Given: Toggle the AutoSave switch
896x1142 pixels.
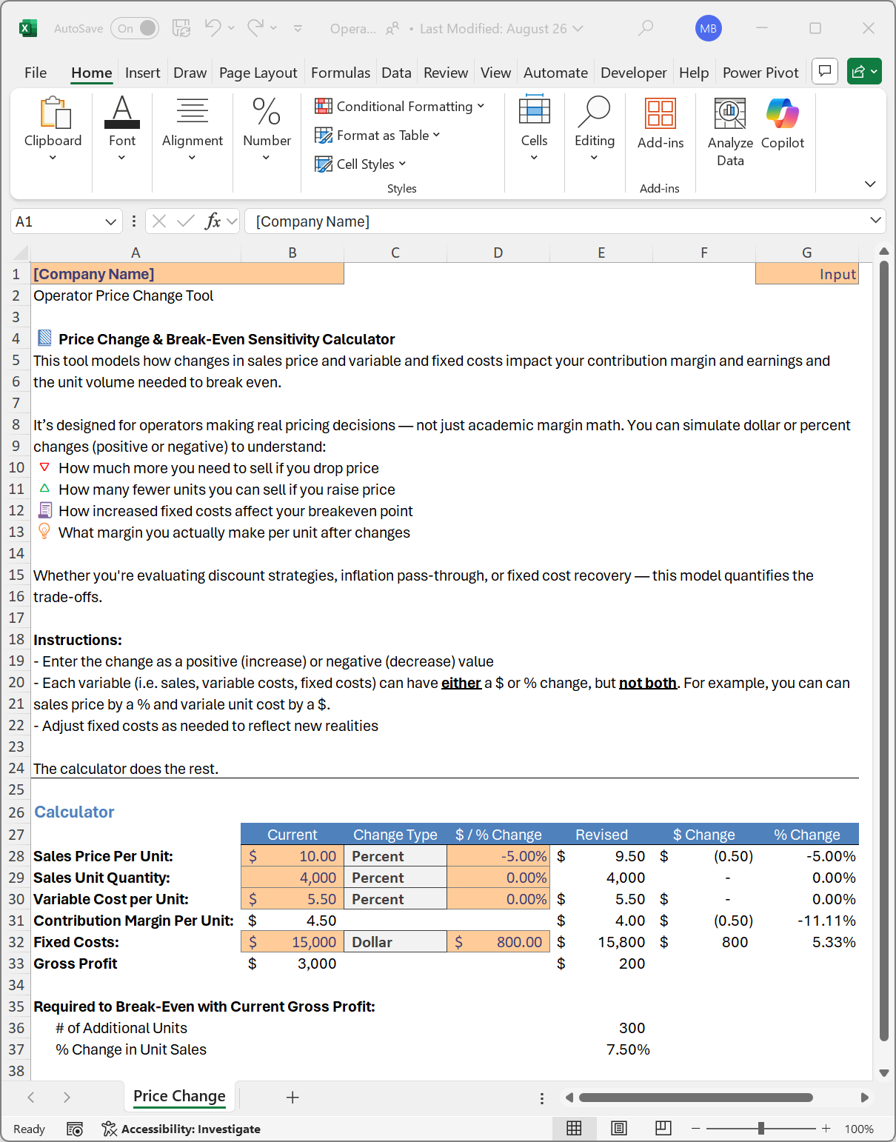Looking at the screenshot, I should (x=135, y=28).
